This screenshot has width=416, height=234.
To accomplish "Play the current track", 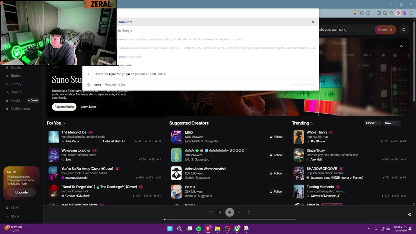I will point(229,212).
